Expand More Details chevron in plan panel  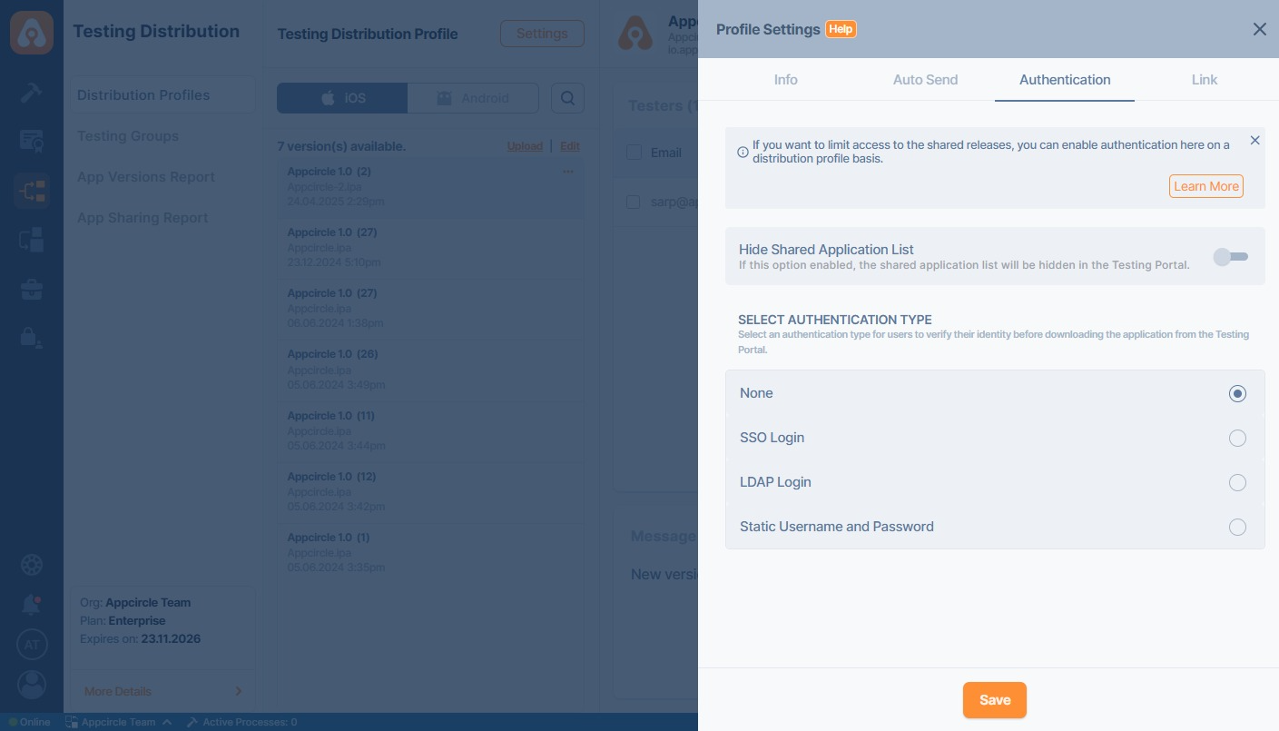point(239,691)
